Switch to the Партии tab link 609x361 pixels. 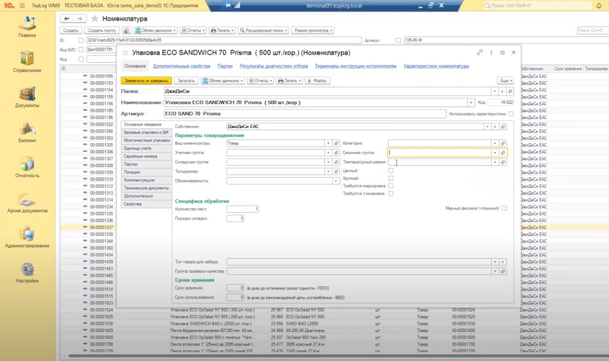coord(225,66)
